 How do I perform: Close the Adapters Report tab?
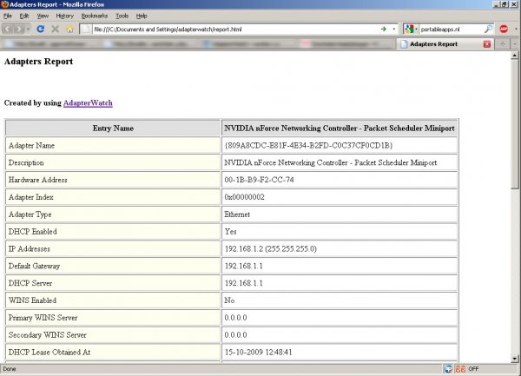tap(487, 44)
